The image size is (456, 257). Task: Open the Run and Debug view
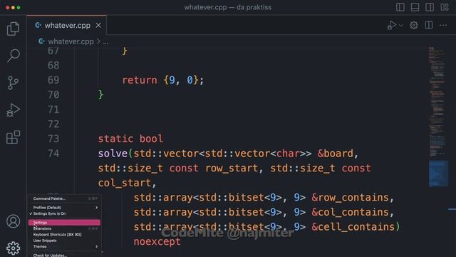(x=13, y=110)
